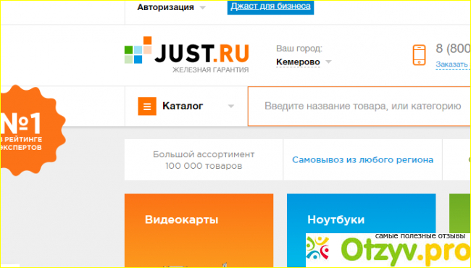Viewport: 471px width, 268px height.
Task: Open the Видеокарты category tile
Action: tap(199, 230)
